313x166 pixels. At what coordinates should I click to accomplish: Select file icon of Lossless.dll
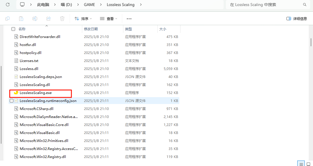[x=16, y=69]
